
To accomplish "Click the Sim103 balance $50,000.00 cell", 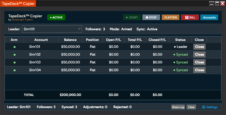I will [70, 62].
